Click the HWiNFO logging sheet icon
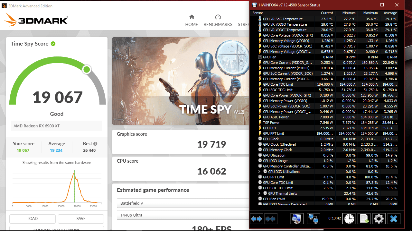This screenshot has width=412, height=231. coord(364,219)
